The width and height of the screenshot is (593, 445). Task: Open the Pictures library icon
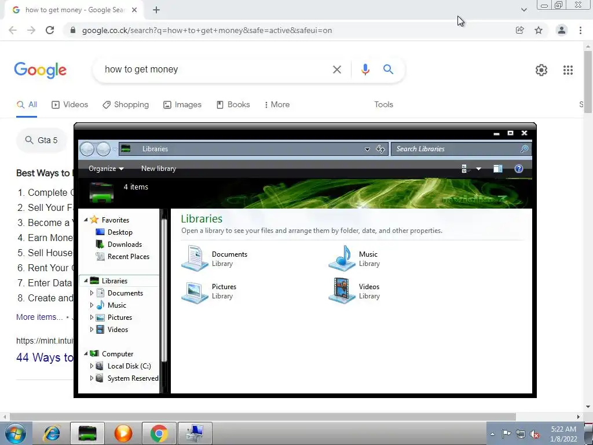point(195,291)
